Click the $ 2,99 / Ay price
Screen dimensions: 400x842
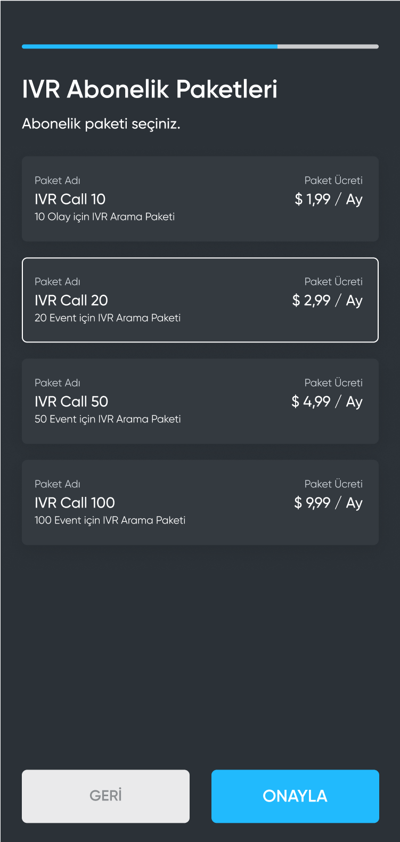[328, 300]
